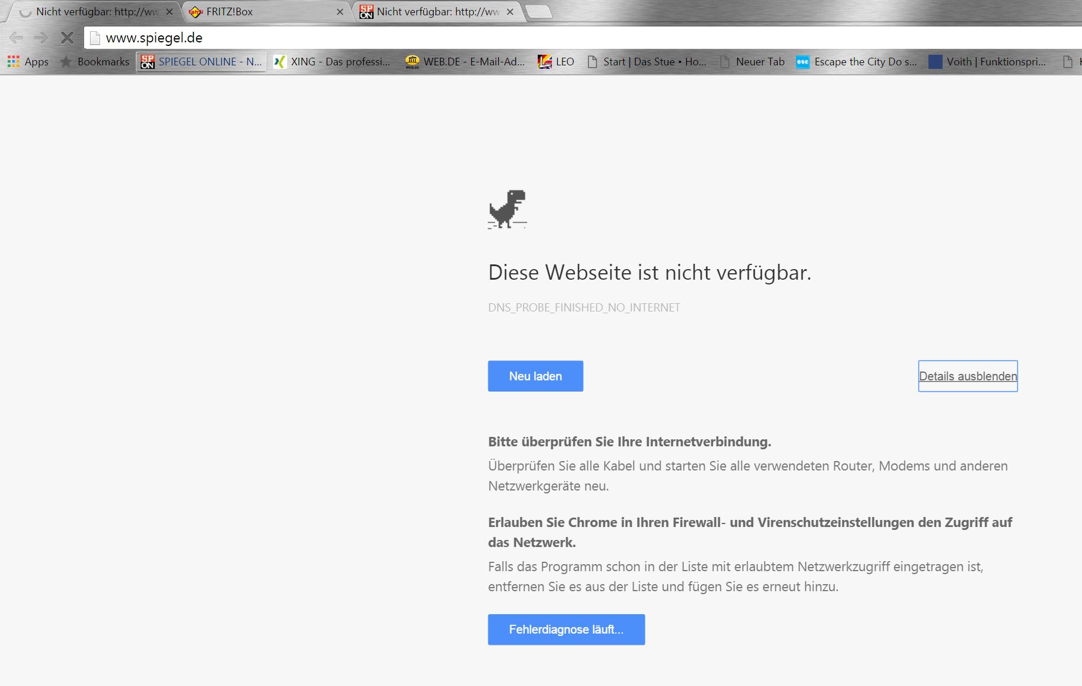Open Escape the City bookmark
The image size is (1082, 686).
[857, 61]
